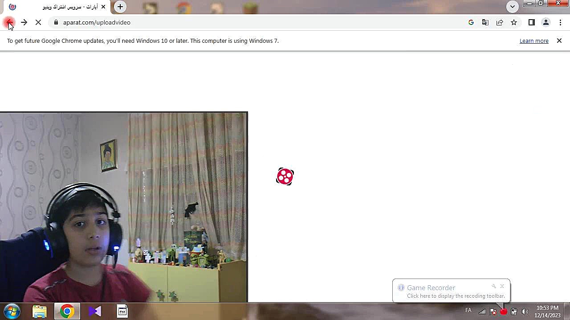Open the power plug tray icon
570x320 pixels.
click(514, 312)
